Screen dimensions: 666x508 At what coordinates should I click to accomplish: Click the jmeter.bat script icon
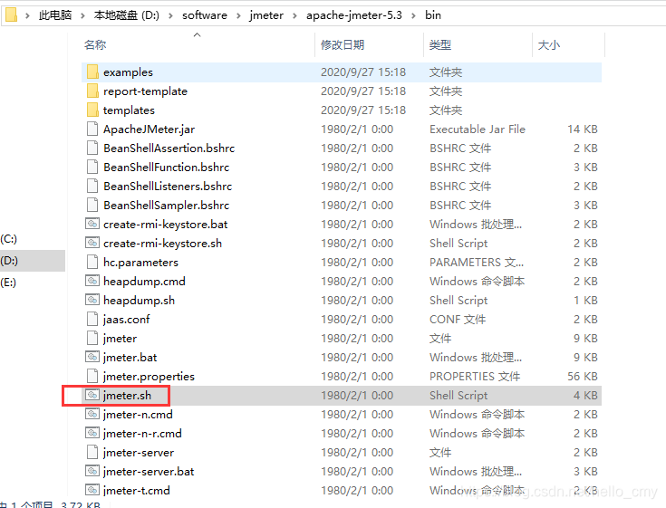[x=92, y=357]
